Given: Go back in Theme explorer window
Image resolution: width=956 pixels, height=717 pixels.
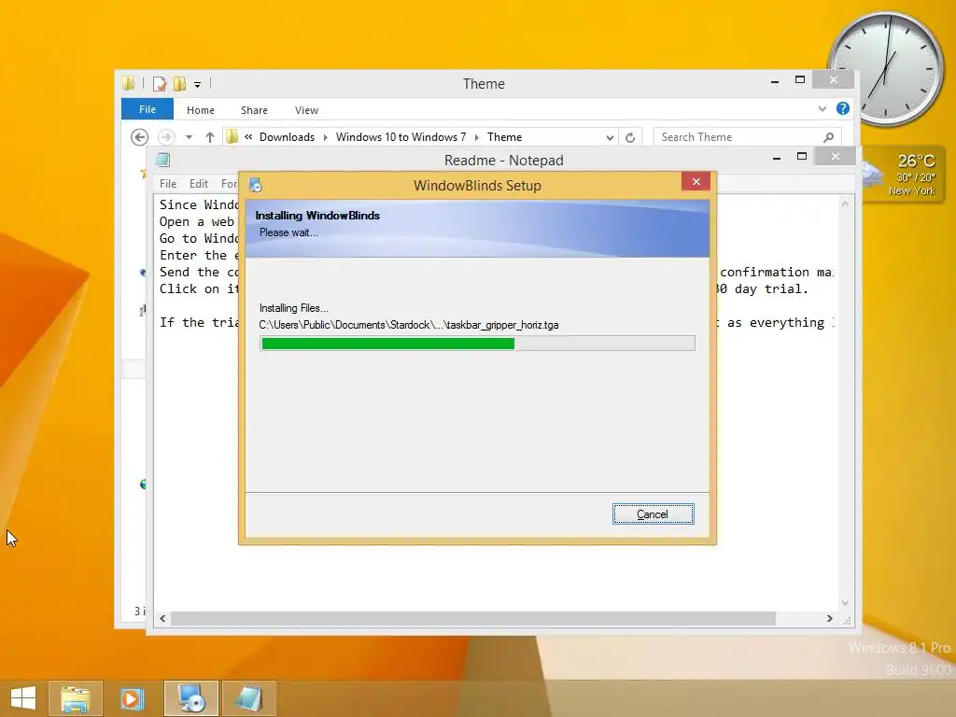Looking at the screenshot, I should 140,137.
